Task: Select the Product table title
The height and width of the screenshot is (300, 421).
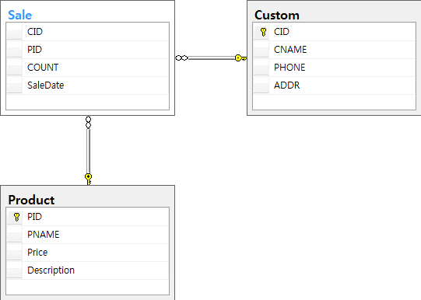Action: 31,200
